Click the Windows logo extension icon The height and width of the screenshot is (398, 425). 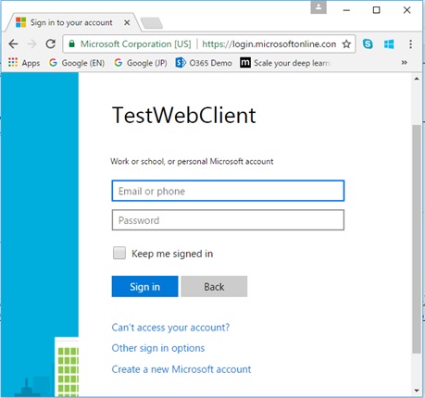coord(389,44)
